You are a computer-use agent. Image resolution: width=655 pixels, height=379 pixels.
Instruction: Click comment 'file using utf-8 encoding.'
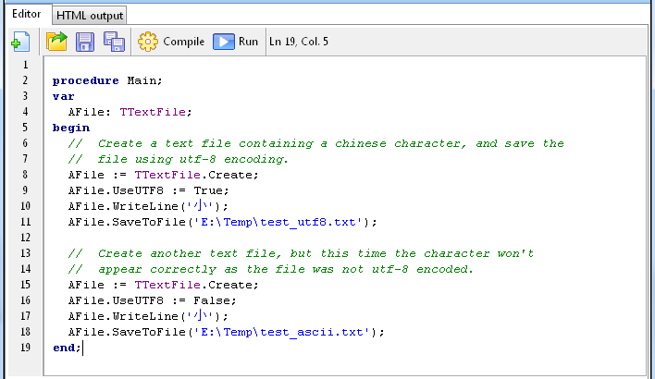[193, 159]
